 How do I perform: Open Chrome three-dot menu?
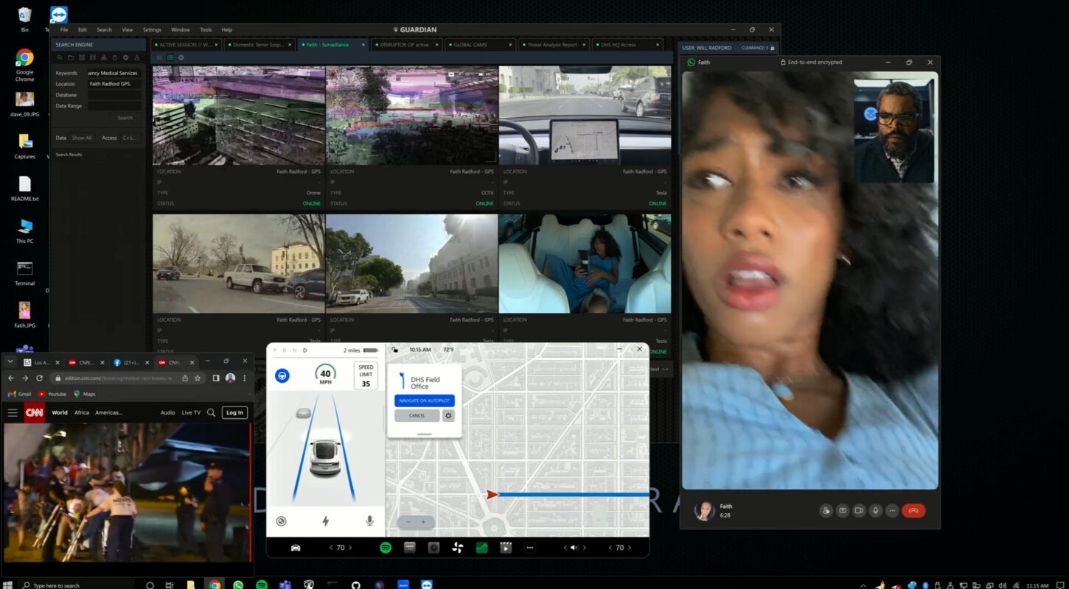click(245, 378)
